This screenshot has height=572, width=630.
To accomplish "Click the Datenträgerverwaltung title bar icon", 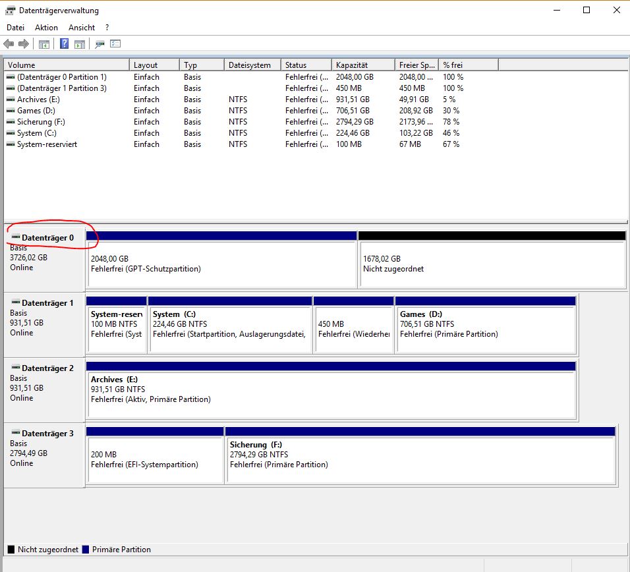I will 10,11.
